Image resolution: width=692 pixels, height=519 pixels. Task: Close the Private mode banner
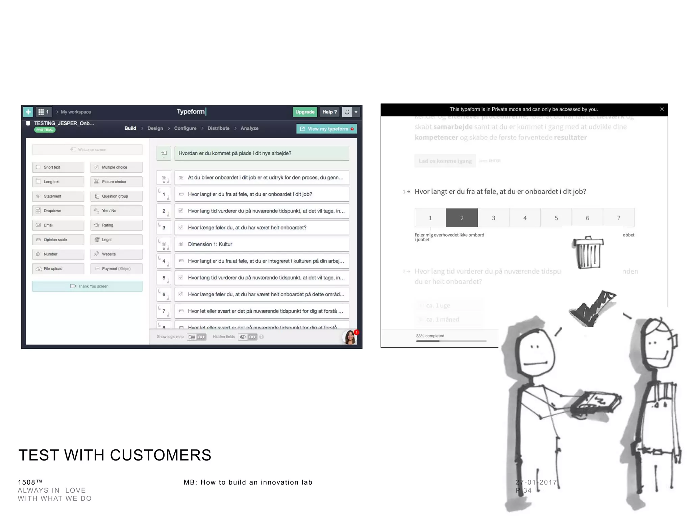[662, 109]
